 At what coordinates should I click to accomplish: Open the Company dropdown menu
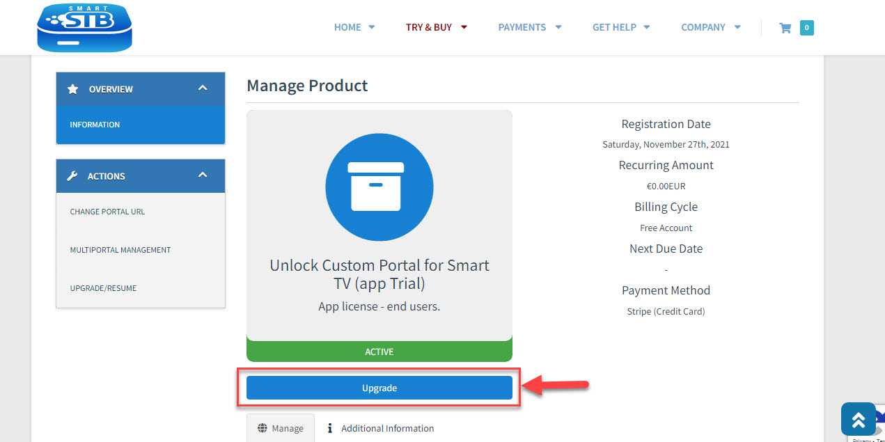(710, 27)
